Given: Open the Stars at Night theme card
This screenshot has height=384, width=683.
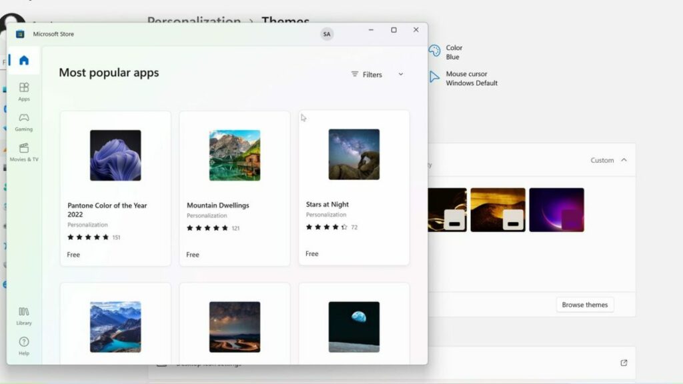Looking at the screenshot, I should [x=354, y=187].
